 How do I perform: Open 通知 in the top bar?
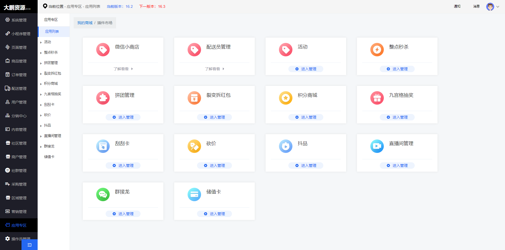tap(457, 6)
